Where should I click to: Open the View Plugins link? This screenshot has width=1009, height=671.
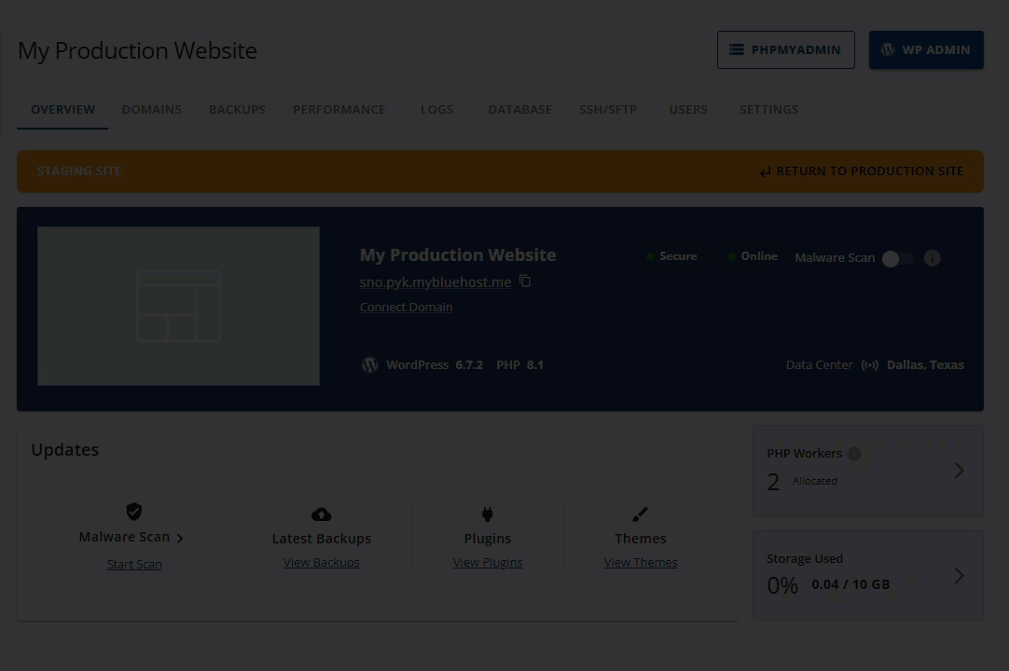coord(488,562)
